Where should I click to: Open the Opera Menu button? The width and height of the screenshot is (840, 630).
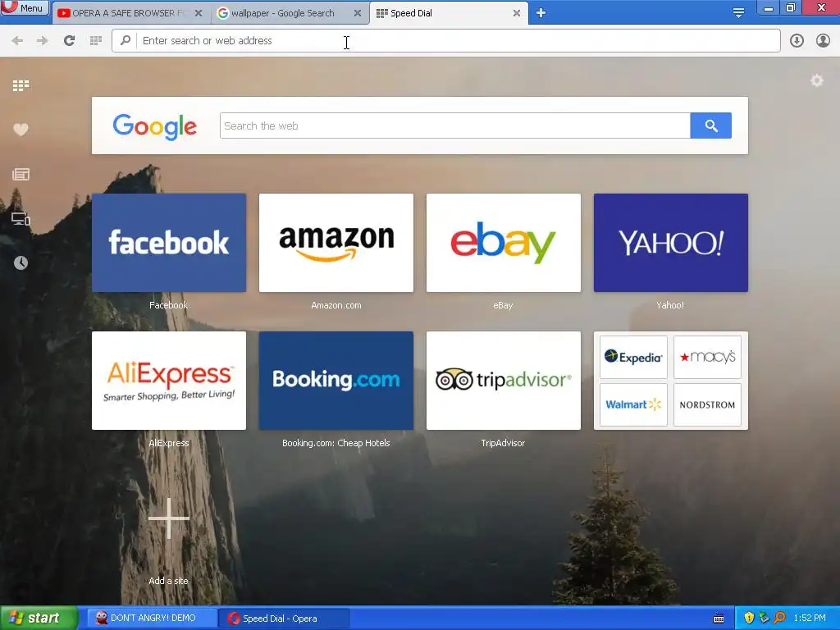coord(25,8)
